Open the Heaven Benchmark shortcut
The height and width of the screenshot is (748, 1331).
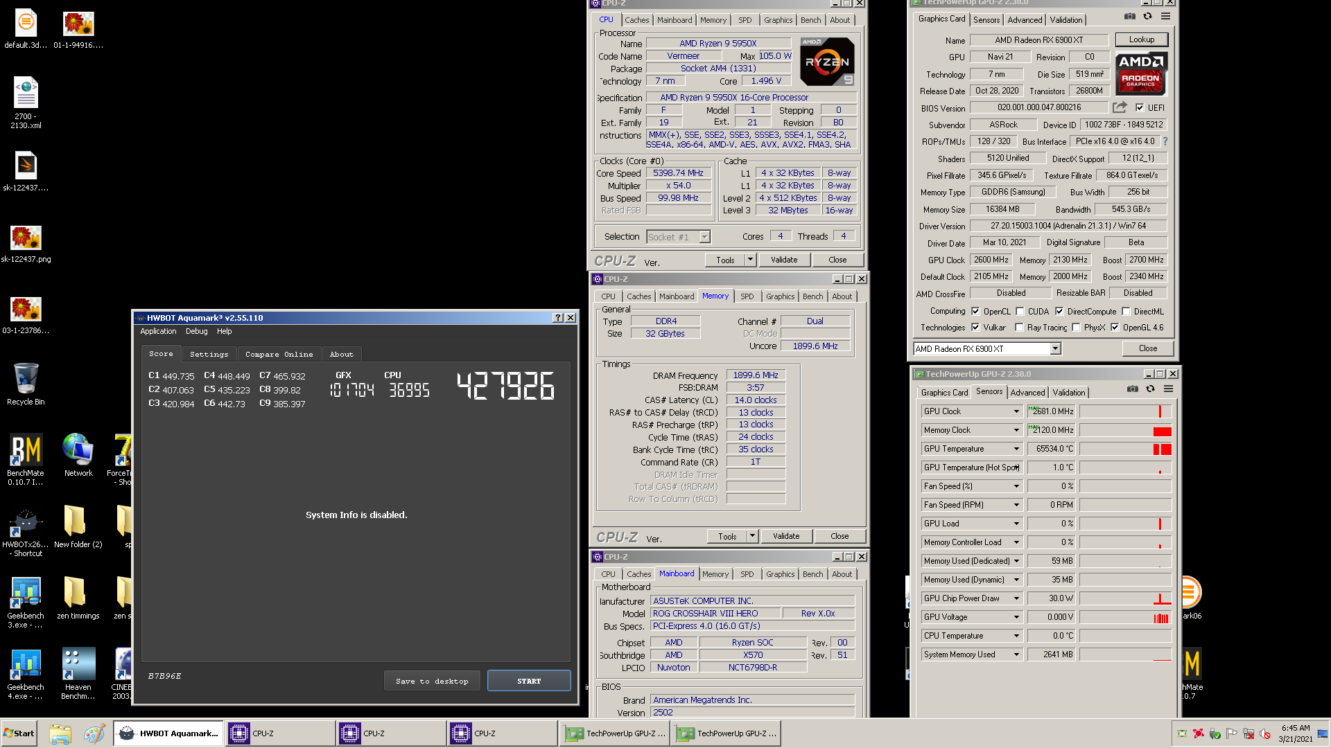(78, 673)
